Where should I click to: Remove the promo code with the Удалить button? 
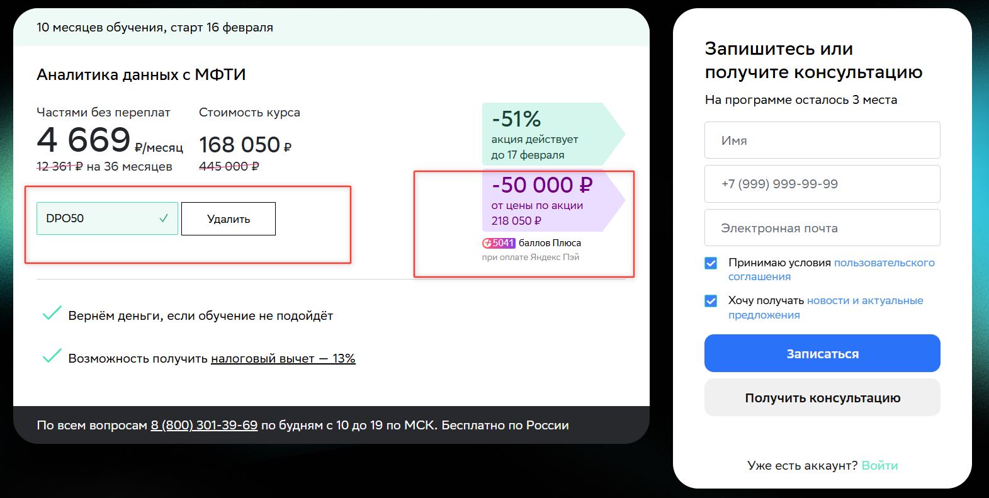tap(229, 219)
